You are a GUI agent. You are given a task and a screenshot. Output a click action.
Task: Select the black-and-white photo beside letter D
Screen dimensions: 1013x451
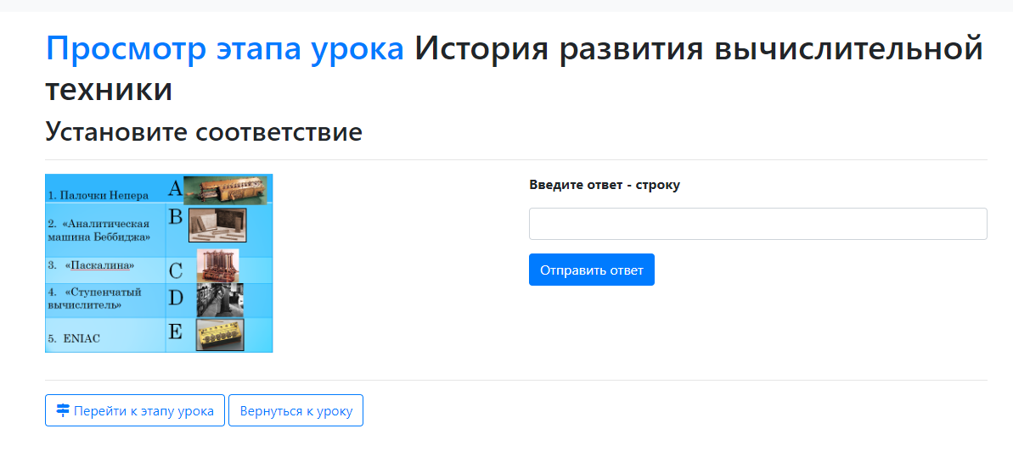pos(220,300)
